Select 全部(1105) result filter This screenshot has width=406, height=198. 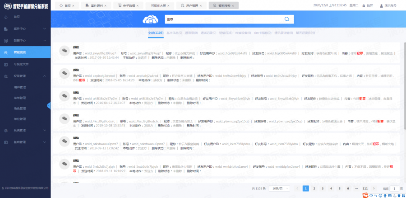tap(156, 33)
